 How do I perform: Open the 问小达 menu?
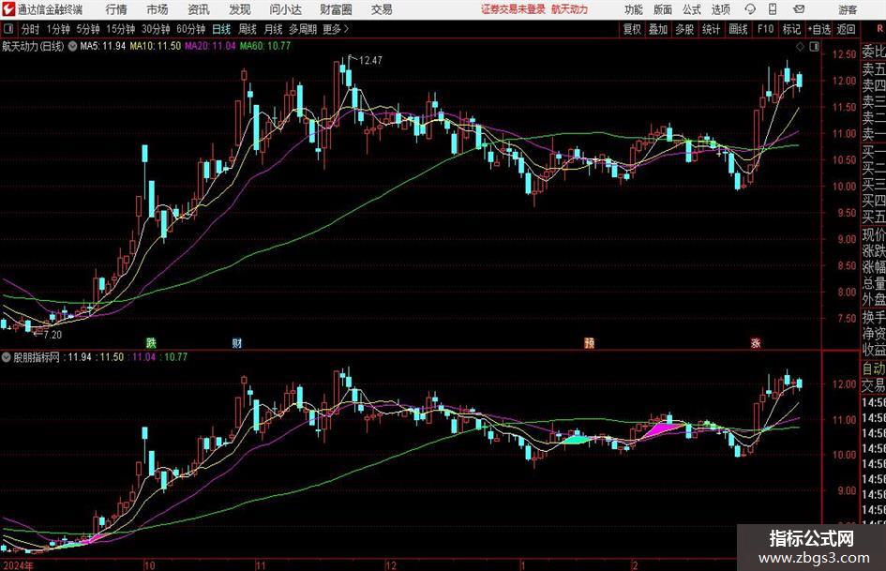tap(285, 9)
